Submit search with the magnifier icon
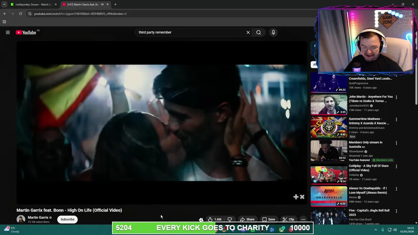418x235 pixels. 259,32
